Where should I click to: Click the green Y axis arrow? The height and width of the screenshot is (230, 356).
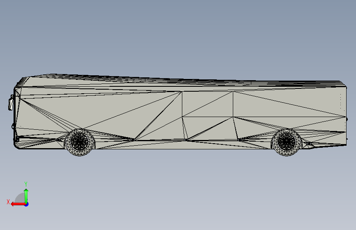point(26,196)
